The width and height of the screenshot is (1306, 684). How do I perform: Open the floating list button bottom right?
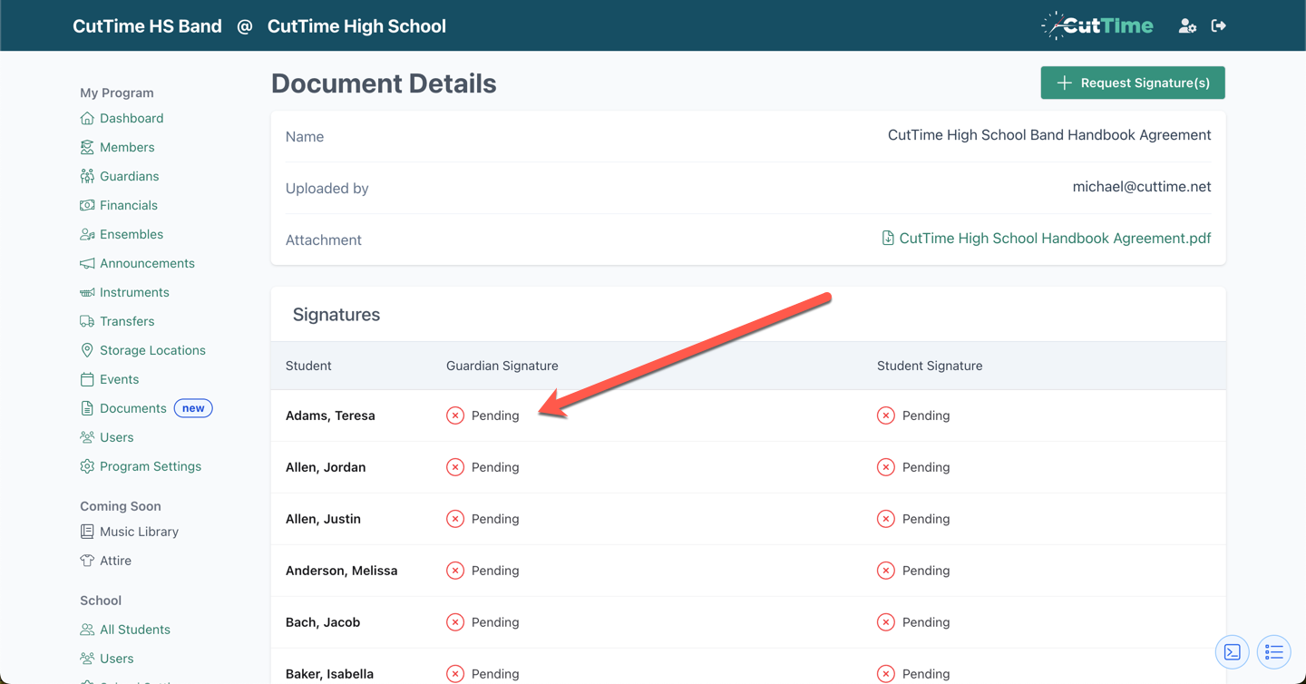click(x=1273, y=652)
